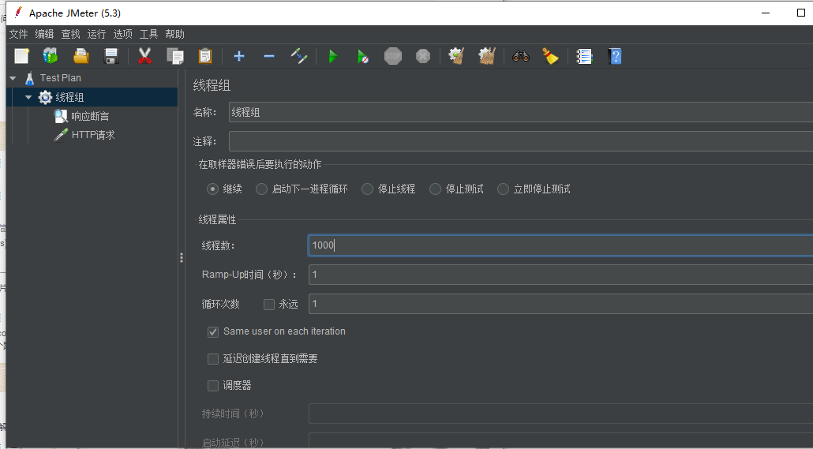Click the panel splitter handle dots
The image size is (813, 449).
pyautogui.click(x=182, y=257)
